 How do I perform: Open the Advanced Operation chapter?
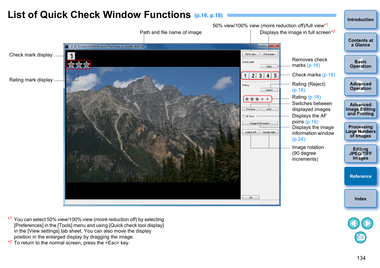point(361,87)
